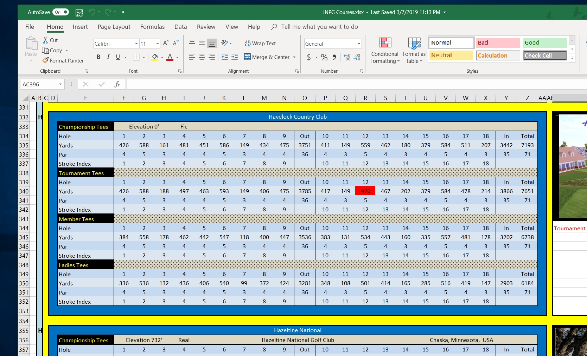Open the Formulas ribbon tab

click(x=152, y=27)
